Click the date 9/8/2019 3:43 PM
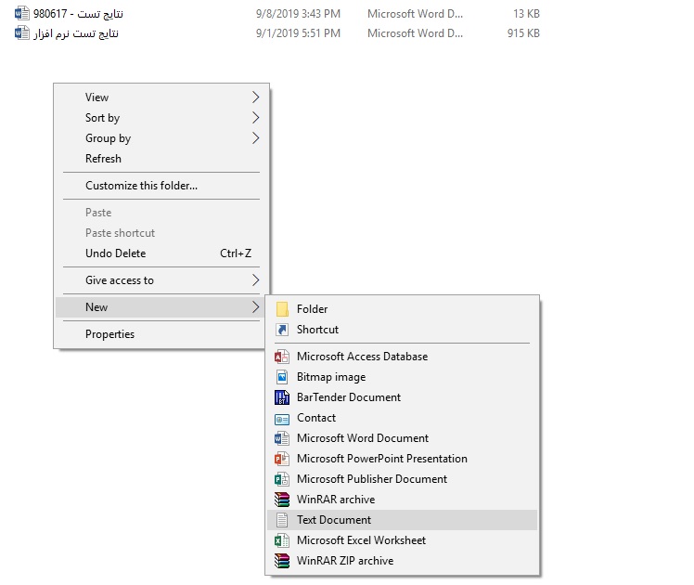 298,14
